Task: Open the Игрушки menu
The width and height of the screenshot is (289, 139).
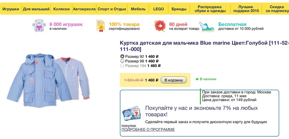Action: pyautogui.click(x=11, y=9)
